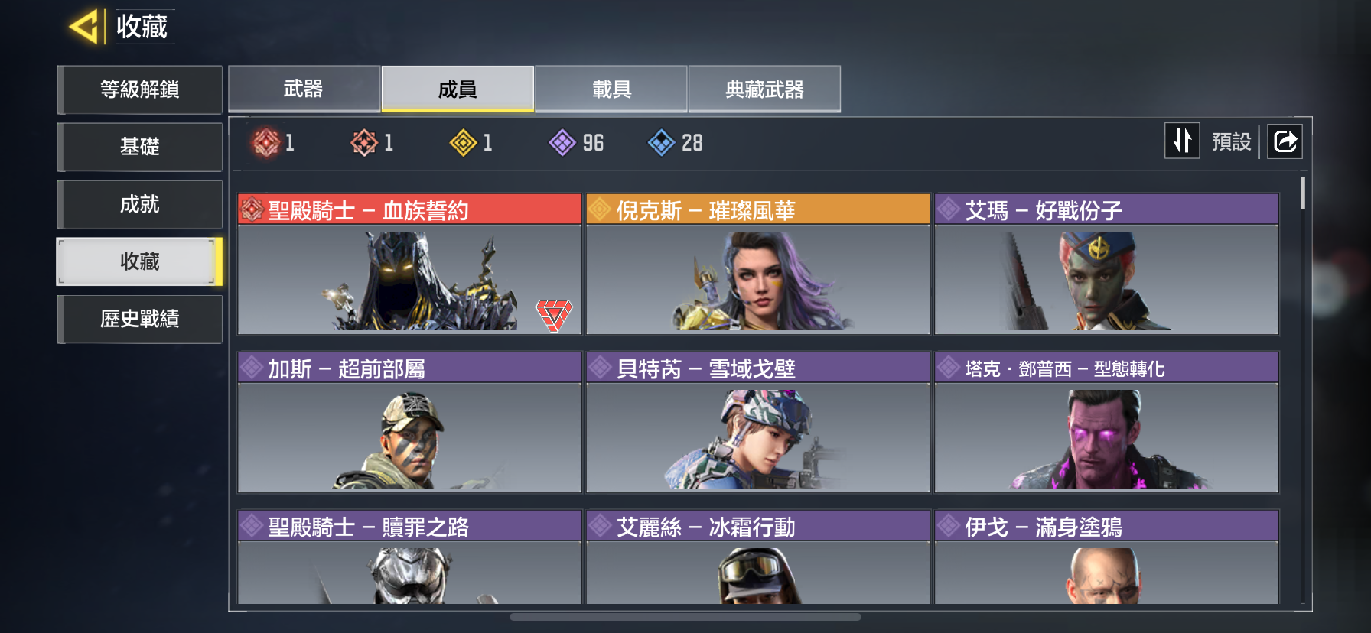This screenshot has height=633, width=1371.
Task: Select the 貝特芮 – 雪域戈壁 character card
Action: coord(757,422)
